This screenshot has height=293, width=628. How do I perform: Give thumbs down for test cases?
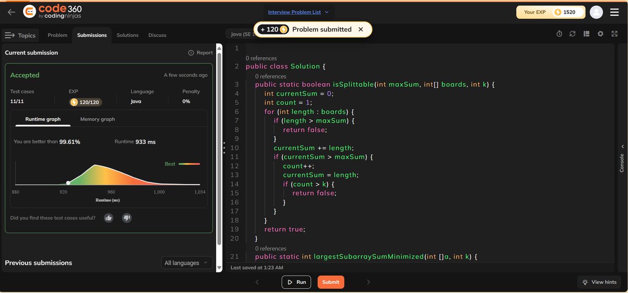pos(127,218)
